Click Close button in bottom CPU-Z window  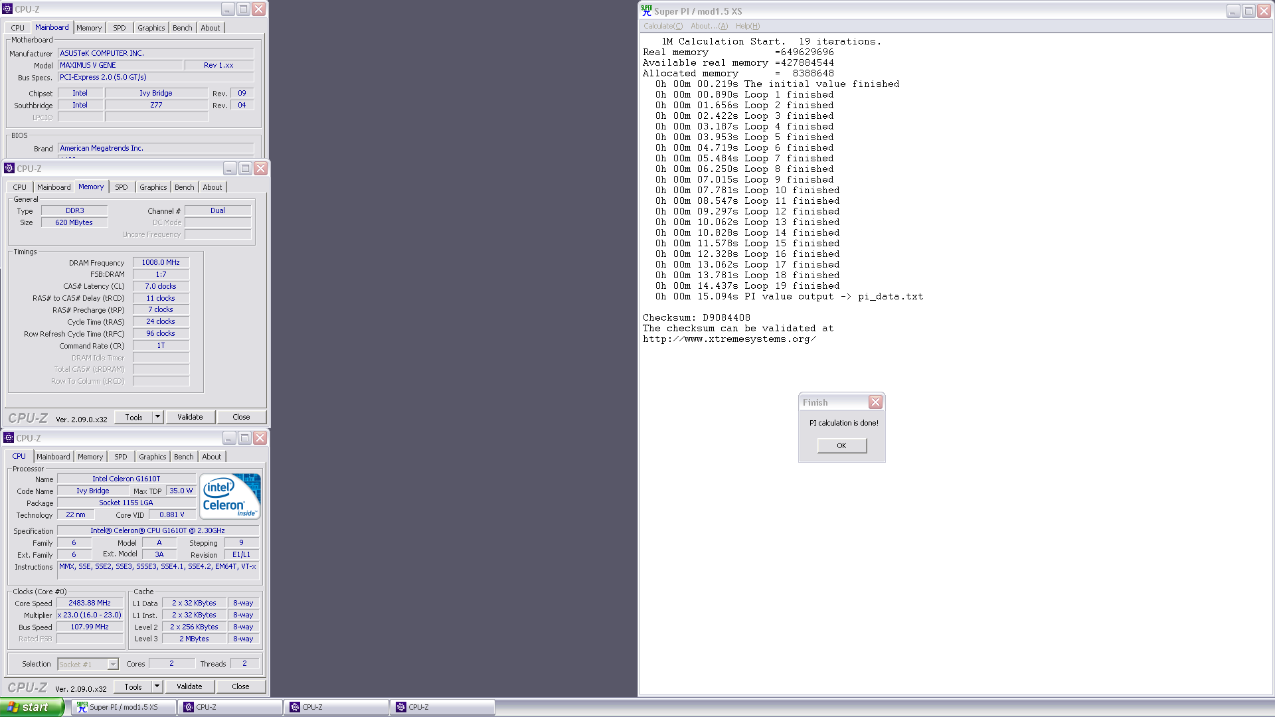(240, 686)
